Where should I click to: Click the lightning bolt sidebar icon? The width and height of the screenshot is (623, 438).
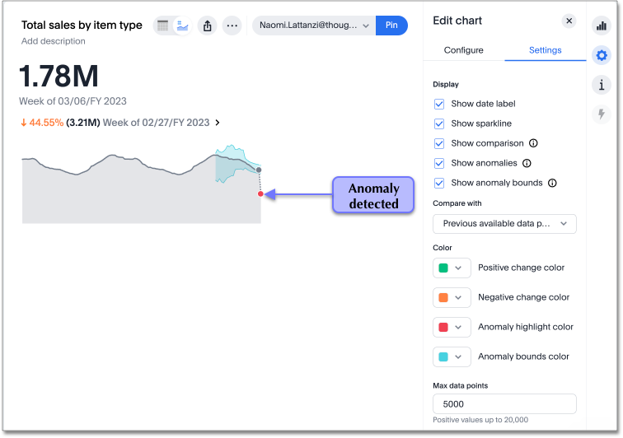[601, 114]
